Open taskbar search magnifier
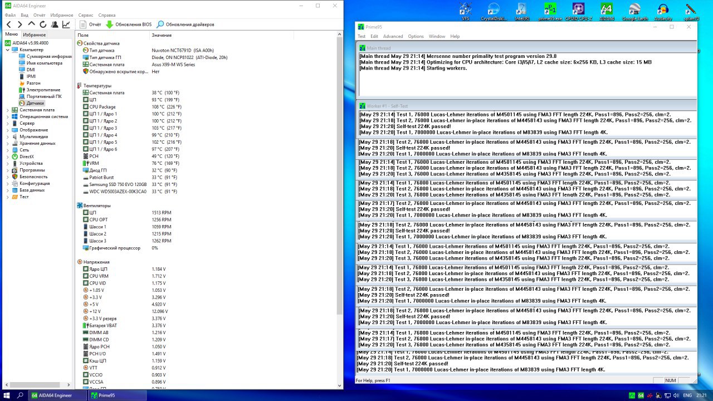The width and height of the screenshot is (713, 401). pyautogui.click(x=21, y=395)
